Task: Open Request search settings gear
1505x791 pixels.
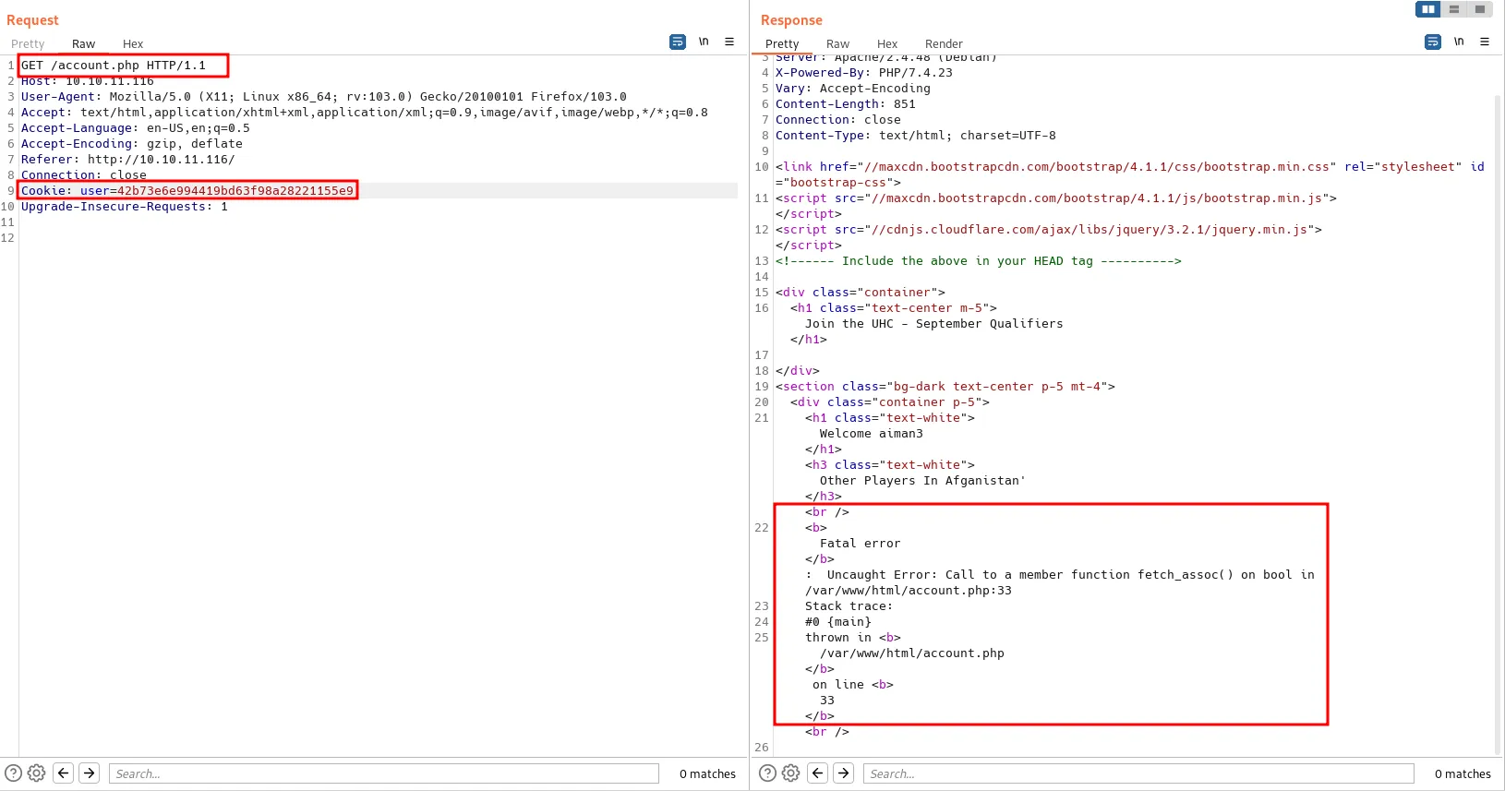Action: click(x=37, y=773)
